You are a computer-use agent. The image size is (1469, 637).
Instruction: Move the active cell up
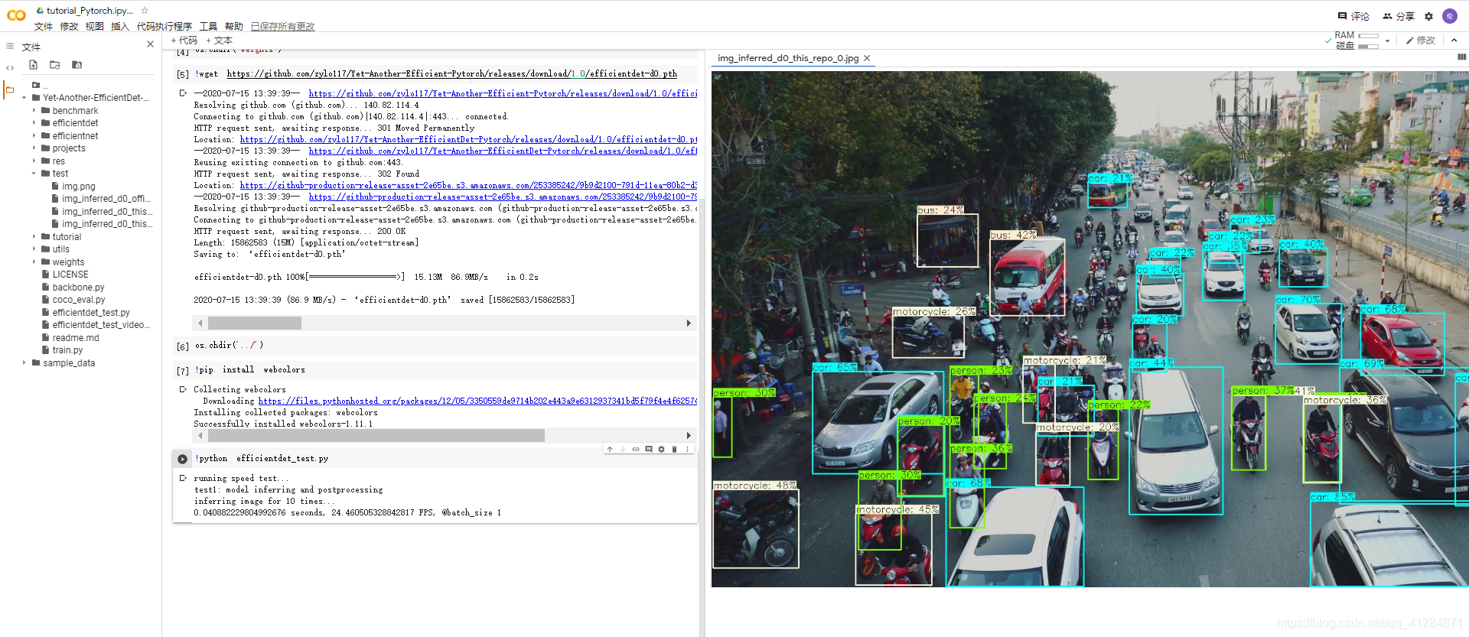610,450
